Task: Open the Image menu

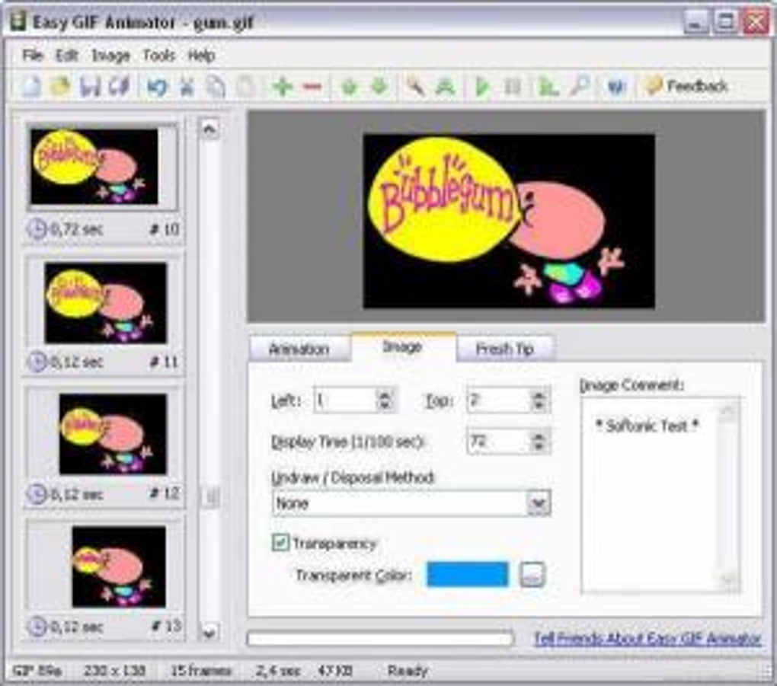Action: [x=110, y=55]
